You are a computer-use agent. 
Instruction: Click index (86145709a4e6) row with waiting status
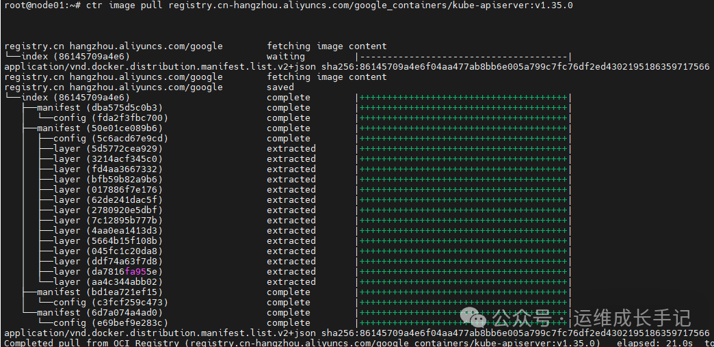[288, 57]
